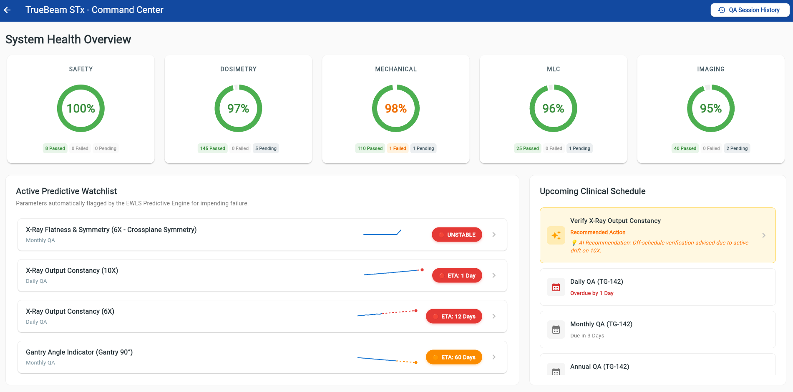The image size is (793, 392).
Task: Expand X-Ray Flatness & Symmetry row chevron
Action: (x=494, y=235)
